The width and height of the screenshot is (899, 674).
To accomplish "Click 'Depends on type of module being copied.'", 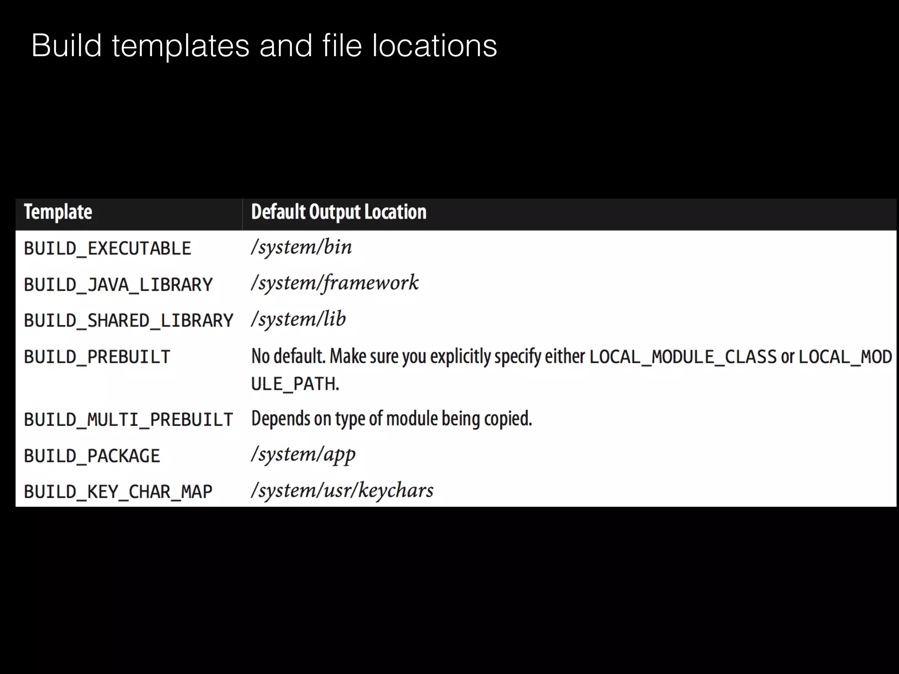I will 392,419.
